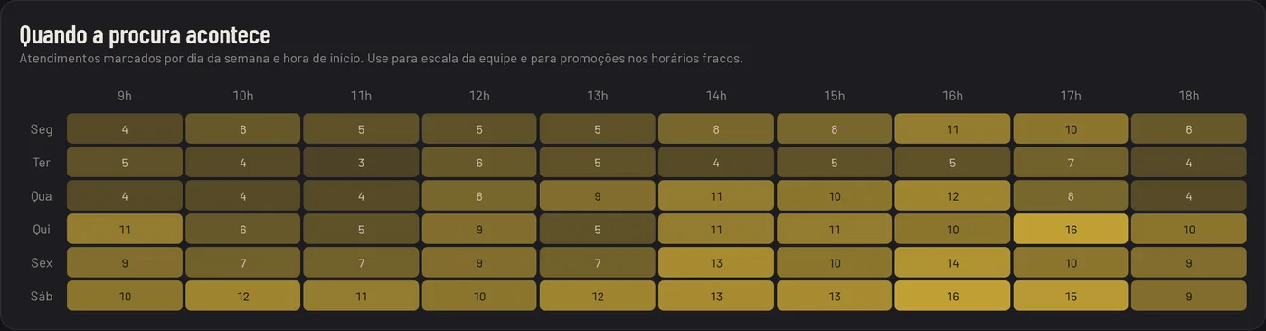This screenshot has width=1266, height=331.
Task: Select the Thursday 13h cell showing 5
Action: tap(598, 230)
